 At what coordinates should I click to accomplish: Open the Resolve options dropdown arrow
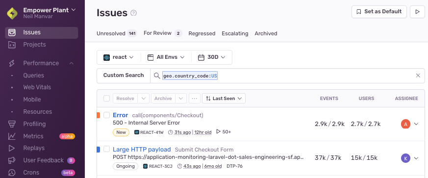(x=143, y=98)
